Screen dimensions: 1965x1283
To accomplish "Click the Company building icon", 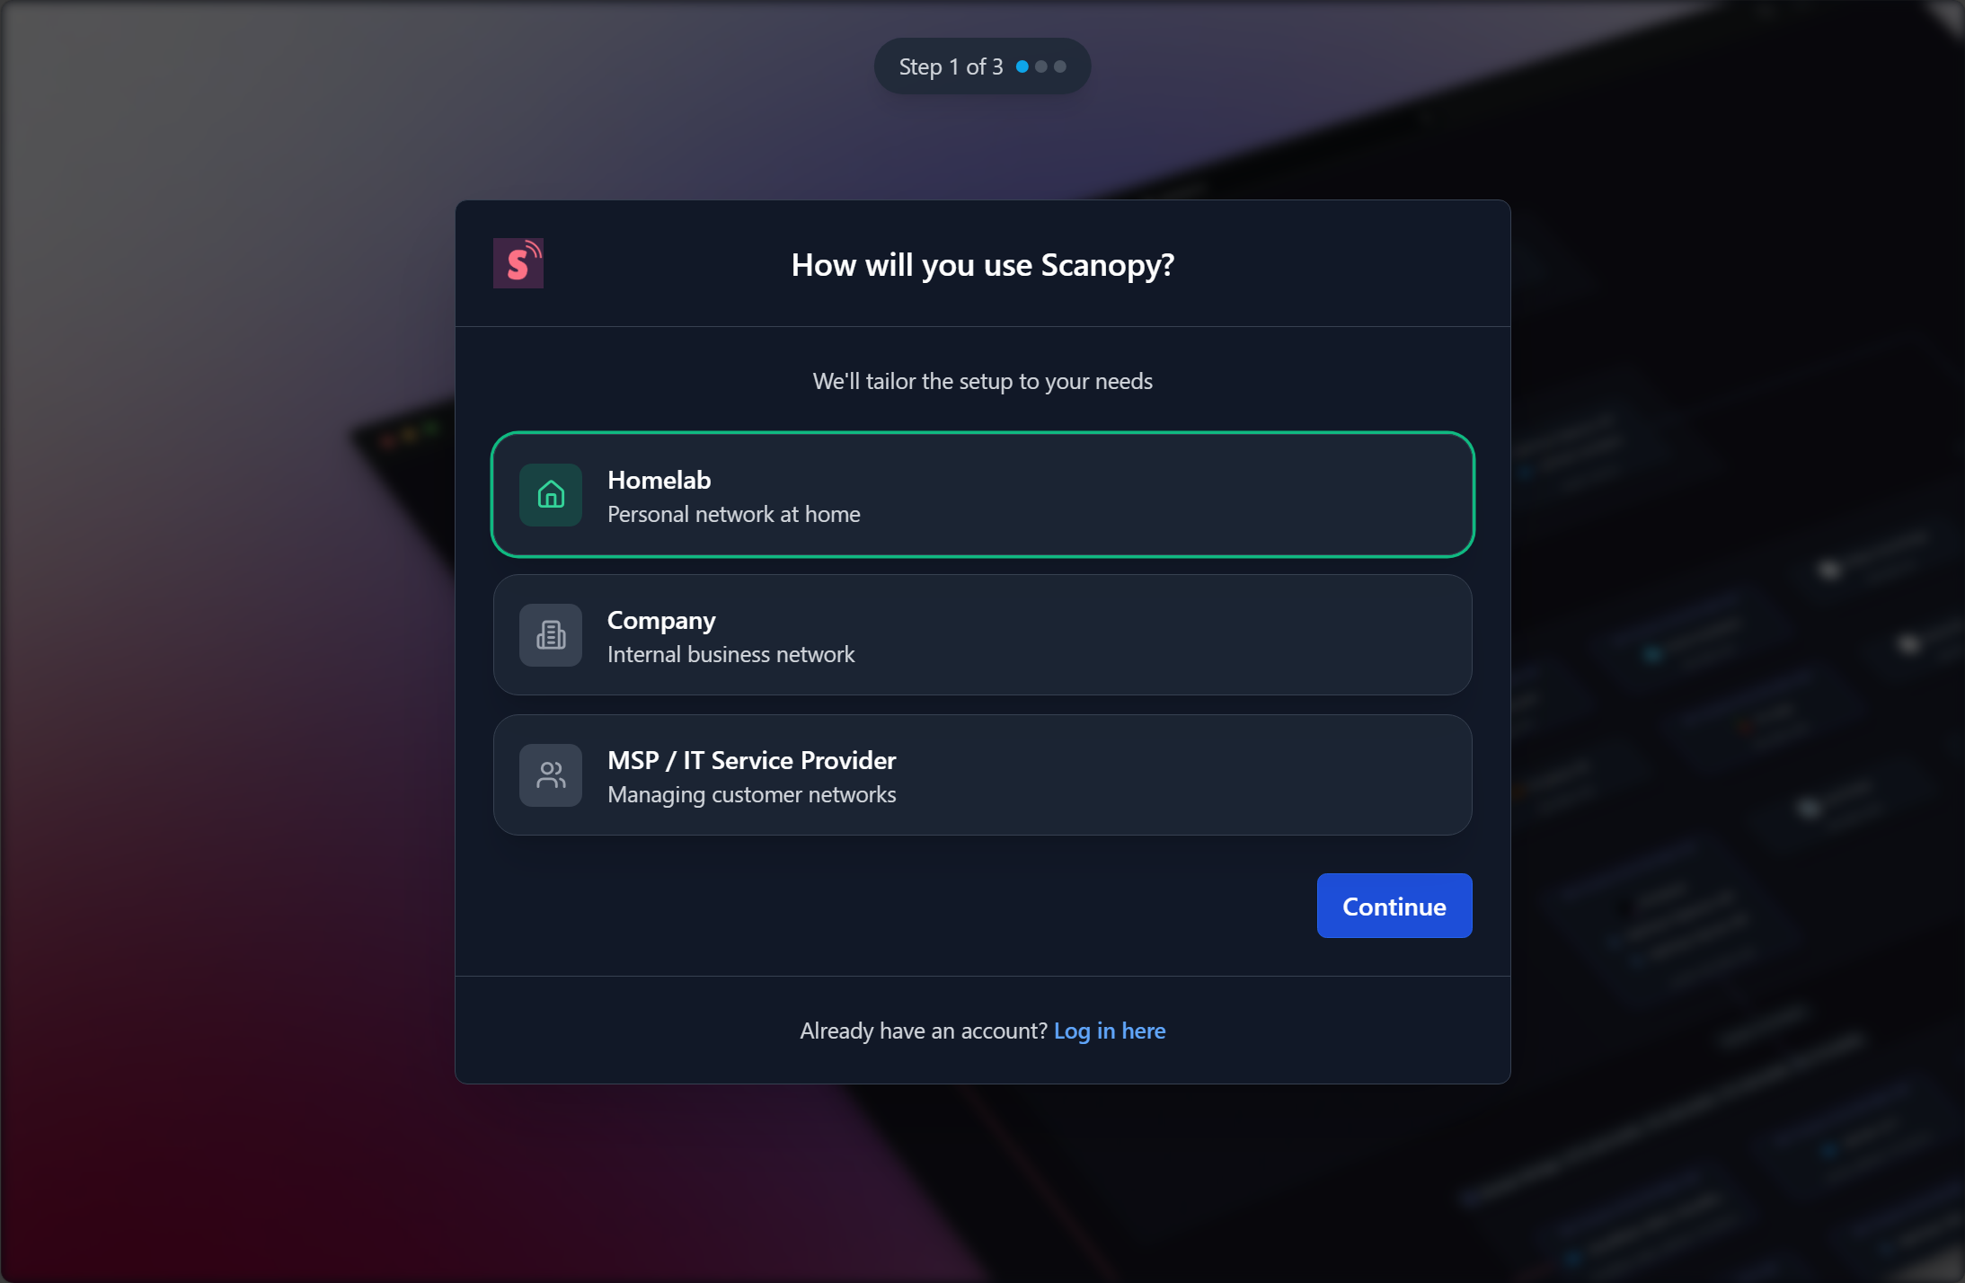I will pos(551,635).
